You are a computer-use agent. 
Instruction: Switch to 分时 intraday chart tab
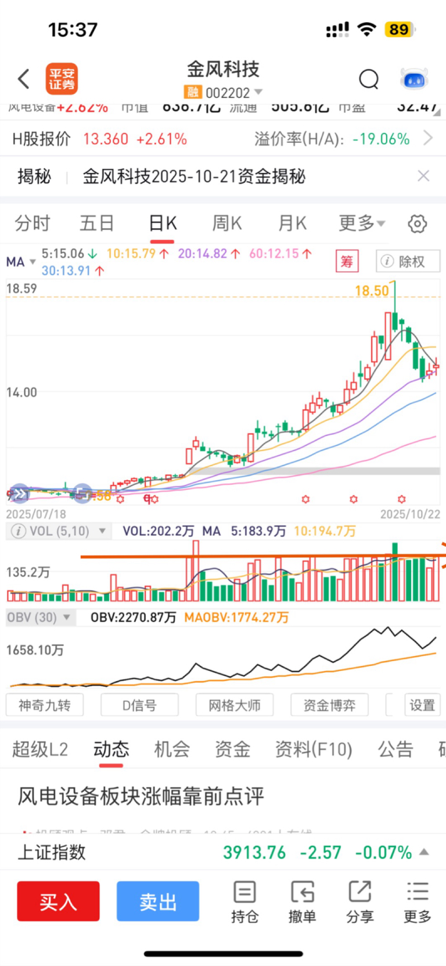coord(33,223)
